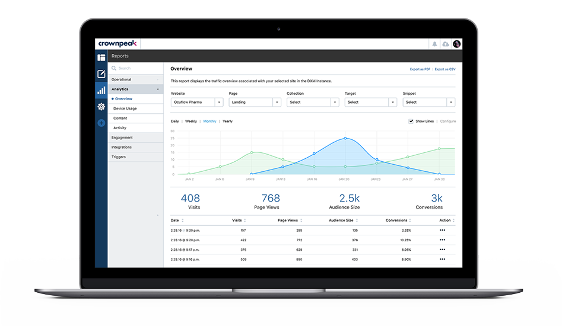Screen dimensions: 562x326
Task: Open the notifications bell icon
Action: (x=434, y=44)
